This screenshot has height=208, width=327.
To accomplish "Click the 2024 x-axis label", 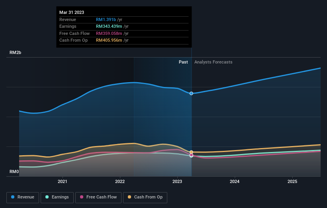I will tap(235, 182).
